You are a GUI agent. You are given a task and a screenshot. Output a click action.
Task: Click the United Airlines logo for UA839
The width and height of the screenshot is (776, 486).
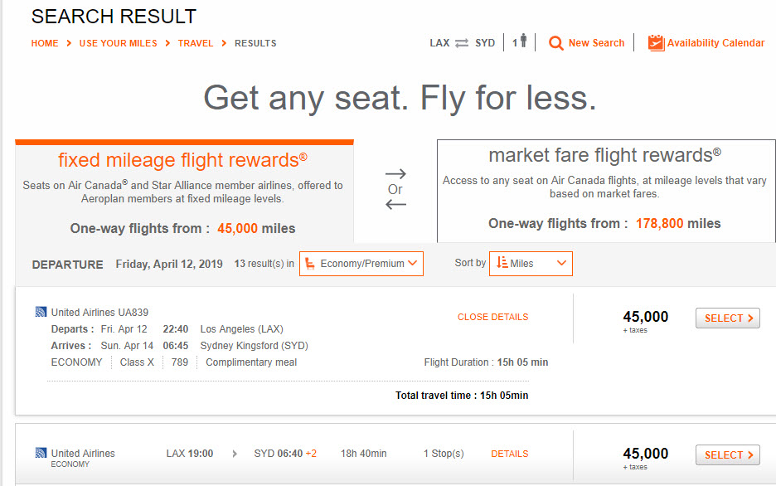point(41,312)
